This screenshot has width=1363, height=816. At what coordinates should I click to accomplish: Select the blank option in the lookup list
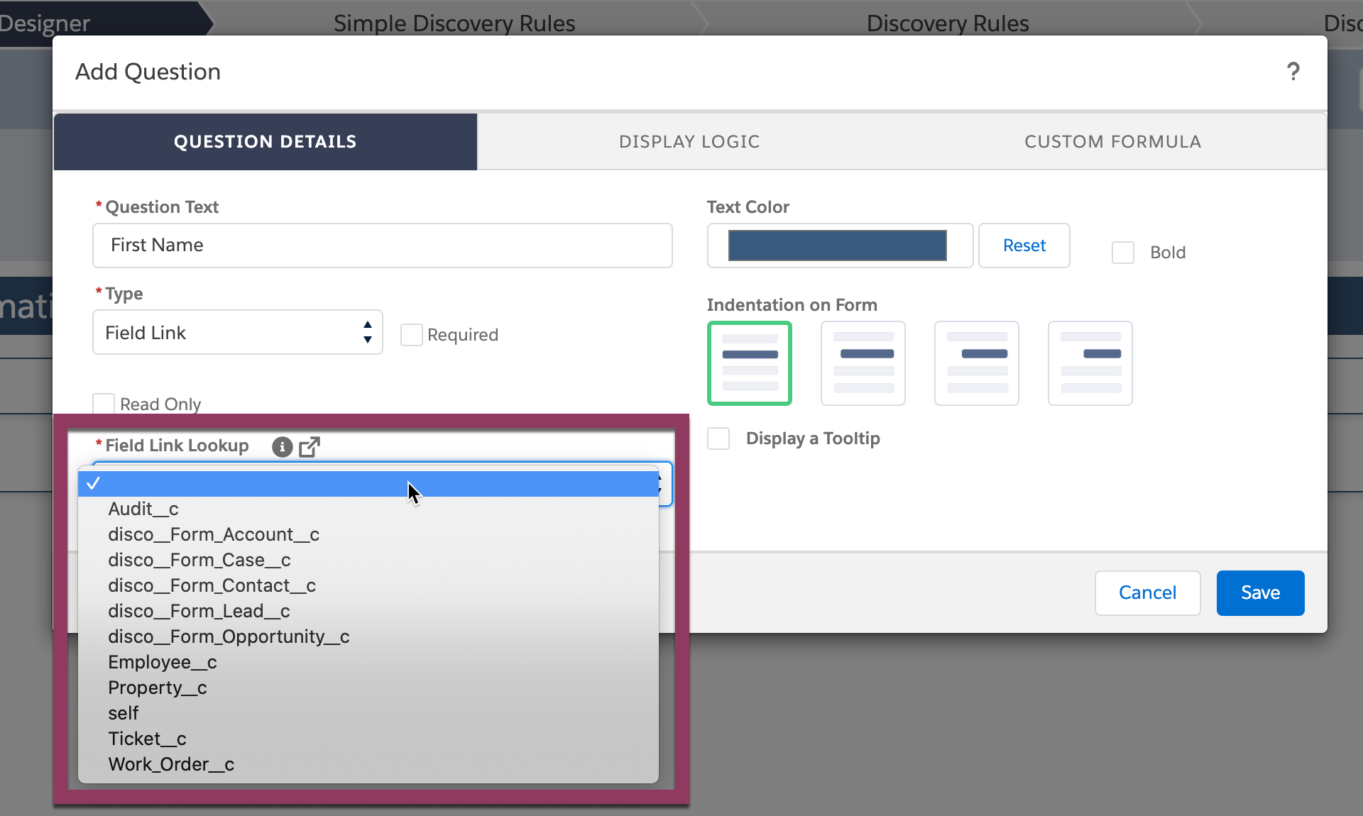pyautogui.click(x=368, y=483)
